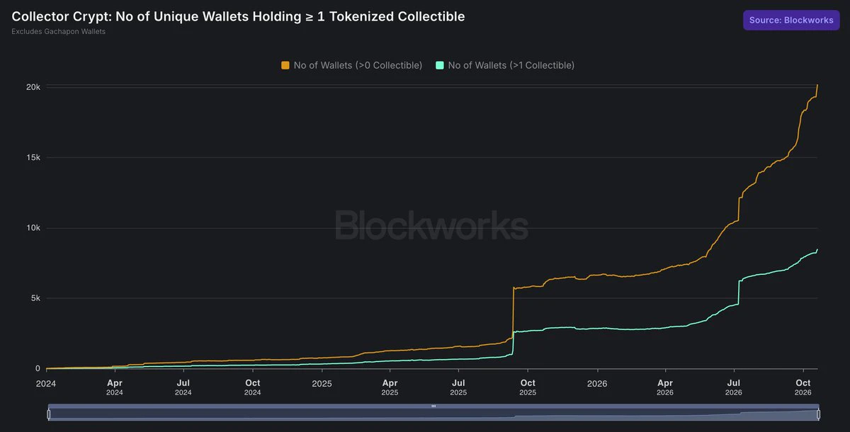Click the Oct 2025 x-axis label
Screen dimensions: 850x432
pyautogui.click(x=528, y=387)
